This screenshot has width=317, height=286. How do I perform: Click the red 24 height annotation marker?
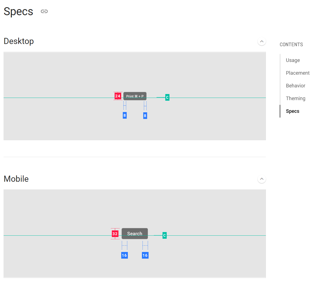click(x=118, y=96)
